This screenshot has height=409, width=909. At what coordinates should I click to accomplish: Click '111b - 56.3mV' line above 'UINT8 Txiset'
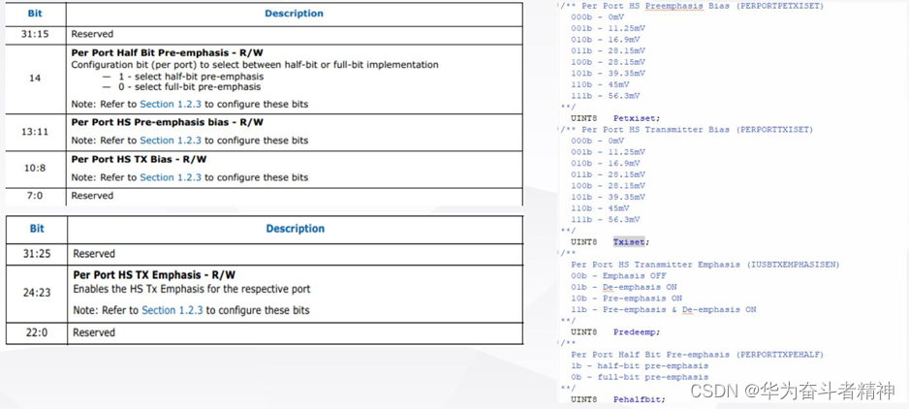click(606, 219)
